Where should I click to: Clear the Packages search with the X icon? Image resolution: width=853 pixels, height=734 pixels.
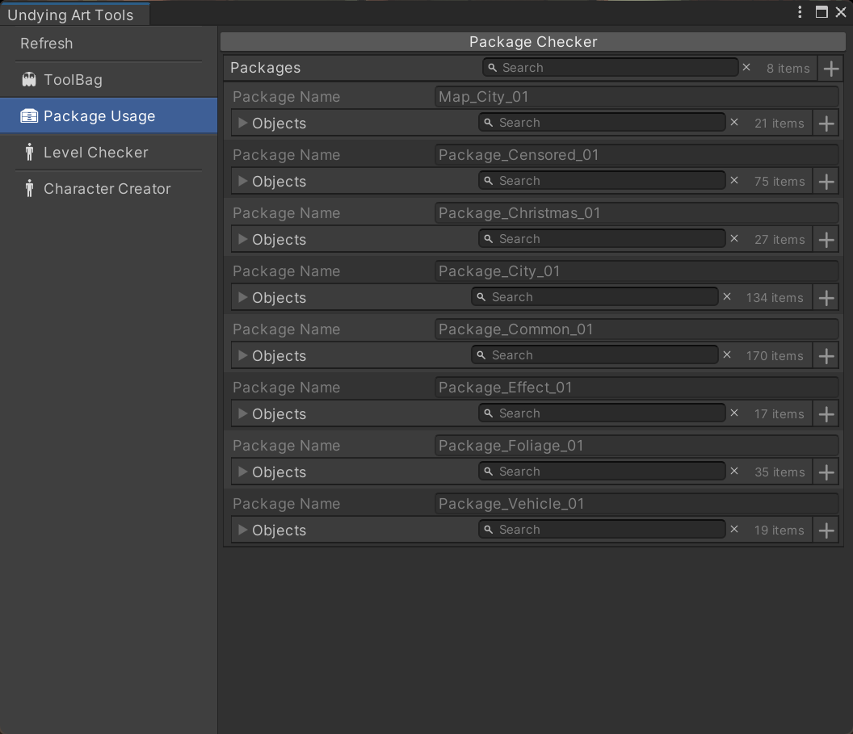(746, 68)
